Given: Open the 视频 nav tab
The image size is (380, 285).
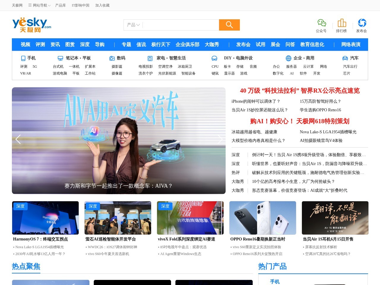Looking at the screenshot, I should coord(26,45).
